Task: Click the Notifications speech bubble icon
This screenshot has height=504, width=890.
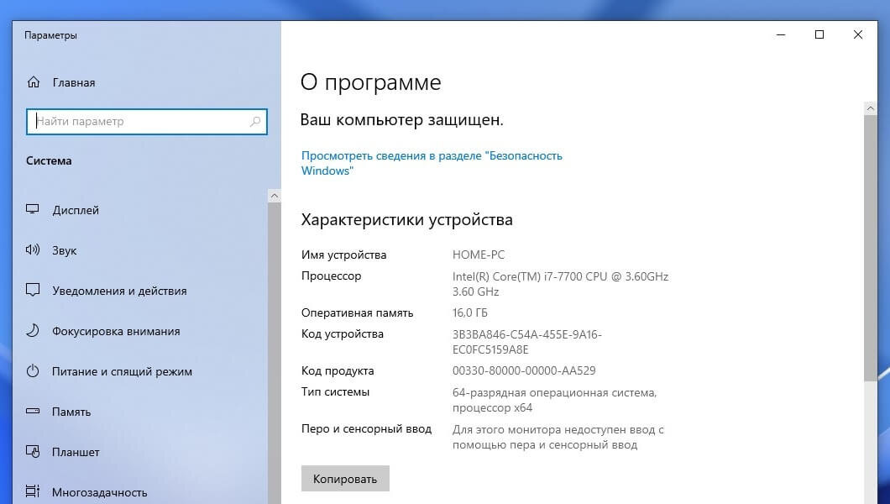Action: (x=33, y=290)
